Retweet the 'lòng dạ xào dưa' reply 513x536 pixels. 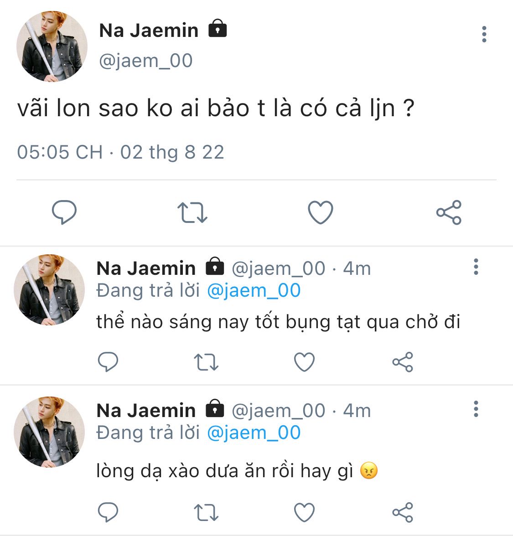coord(206,512)
